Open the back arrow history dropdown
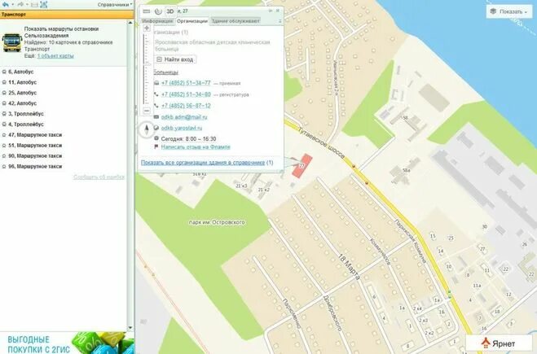The height and width of the screenshot is (354, 537). (13, 4)
